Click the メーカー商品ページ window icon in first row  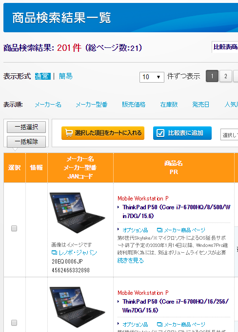160,230
